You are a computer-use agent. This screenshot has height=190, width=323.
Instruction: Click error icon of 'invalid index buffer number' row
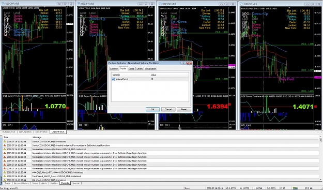pyautogui.click(x=5, y=145)
